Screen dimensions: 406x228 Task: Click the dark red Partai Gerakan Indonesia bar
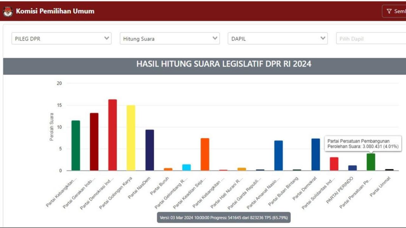[94, 142]
